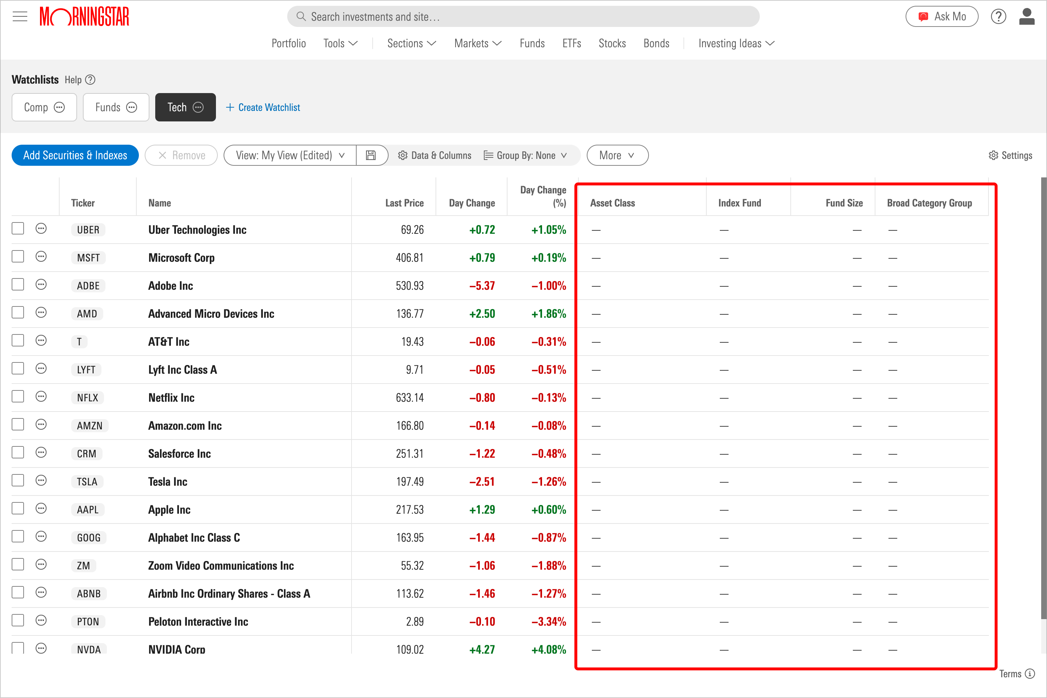Expand the Investing Ideas dropdown
This screenshot has width=1047, height=698.
click(x=737, y=43)
